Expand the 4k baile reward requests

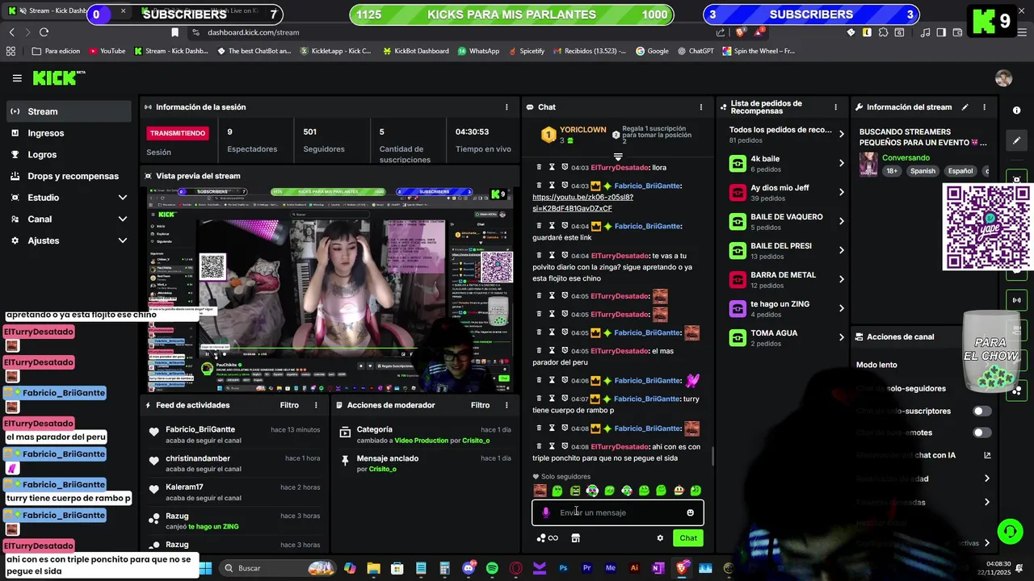click(x=841, y=163)
